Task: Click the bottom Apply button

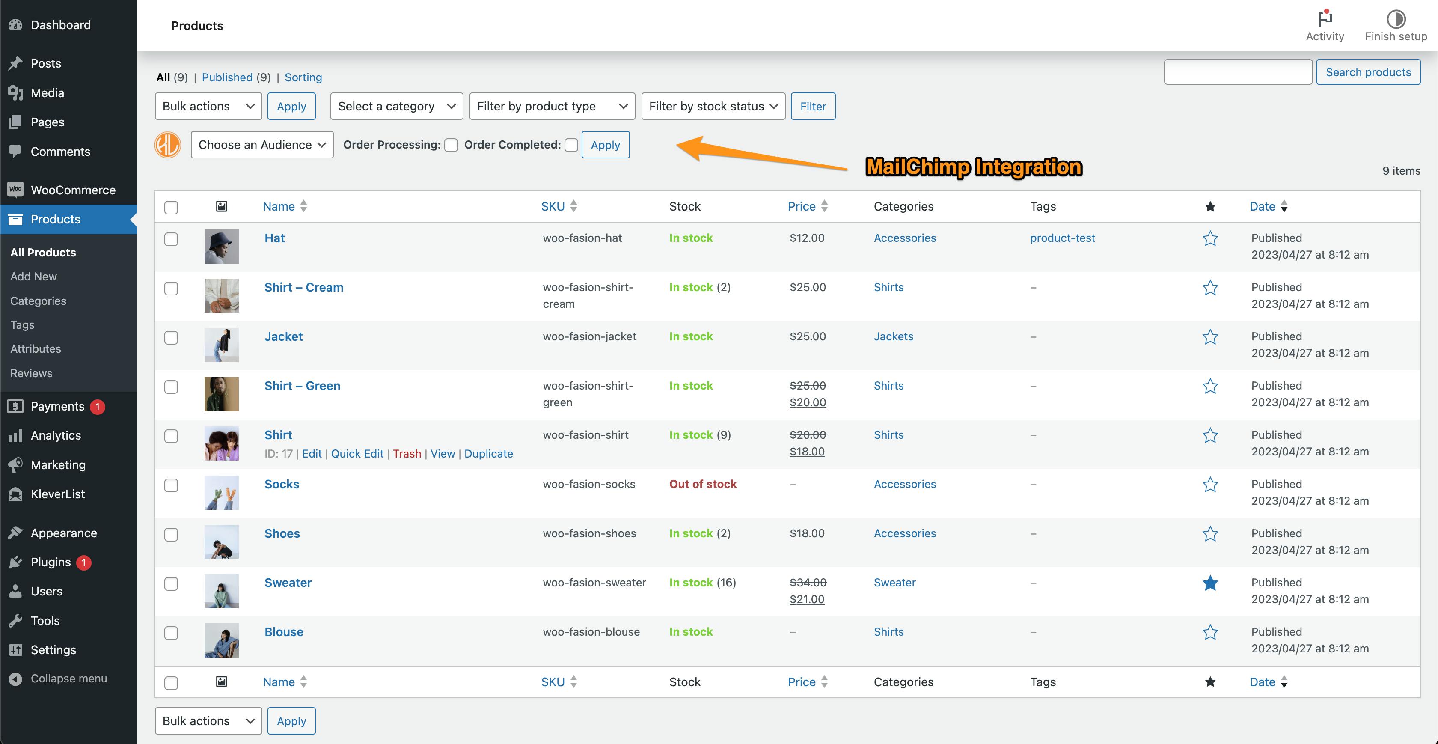Action: point(291,720)
